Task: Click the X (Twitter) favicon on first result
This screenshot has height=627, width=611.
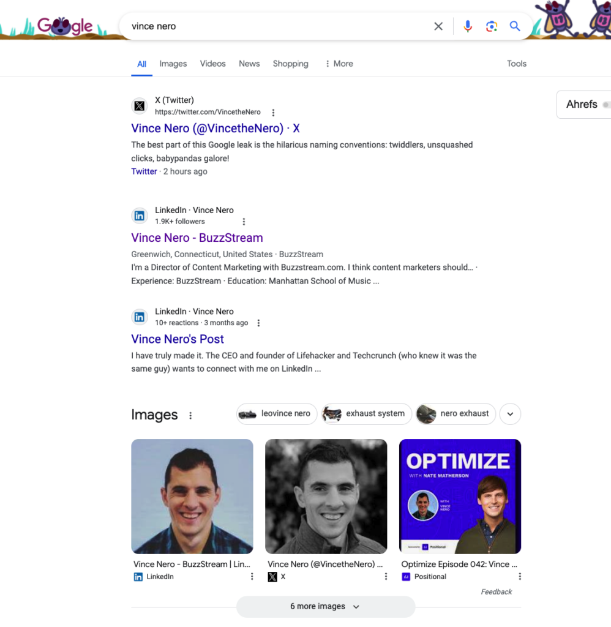Action: pyautogui.click(x=139, y=105)
